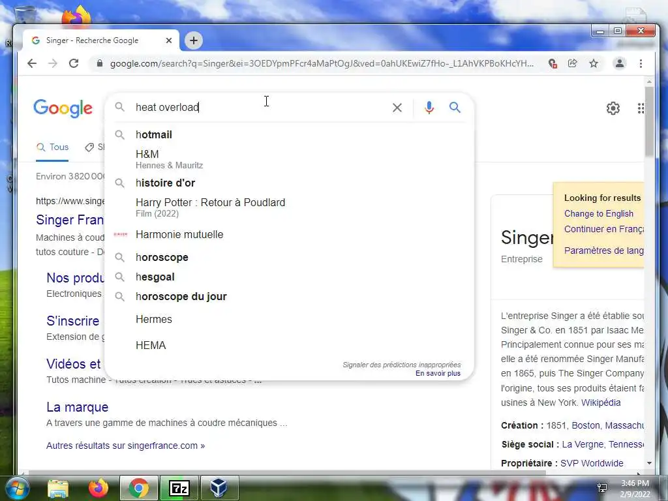668x501 pixels.
Task: Click the Boston link next to Création
Action: pos(585,425)
